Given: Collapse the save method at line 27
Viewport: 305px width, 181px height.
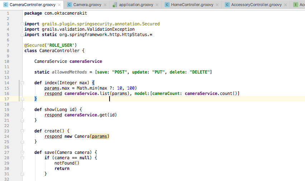Looking at the screenshot, I should coord(22,152).
